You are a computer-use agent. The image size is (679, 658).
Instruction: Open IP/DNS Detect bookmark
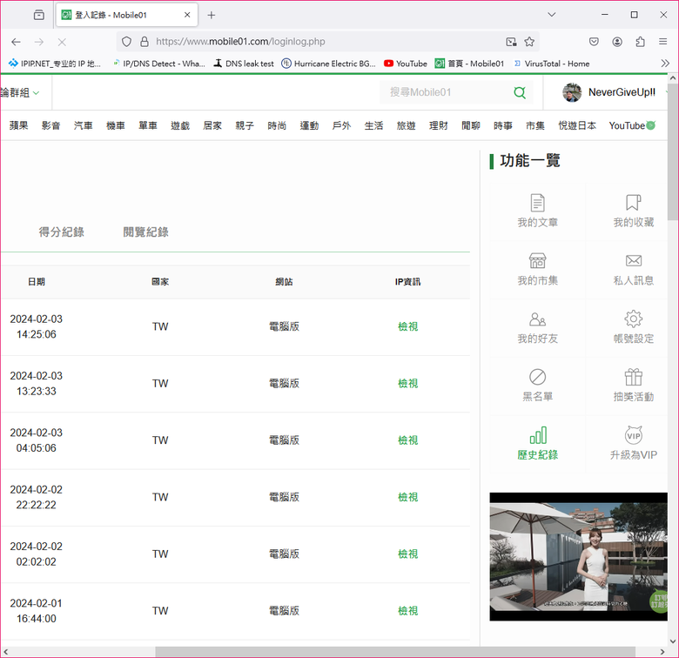point(158,64)
